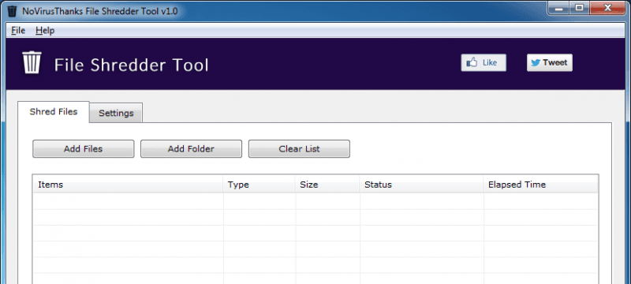Click the "File Shredder Tool" banner title
The height and width of the screenshot is (284, 631).
click(131, 65)
